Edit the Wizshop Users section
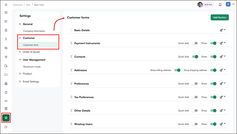The image size is (237, 134). [221, 124]
